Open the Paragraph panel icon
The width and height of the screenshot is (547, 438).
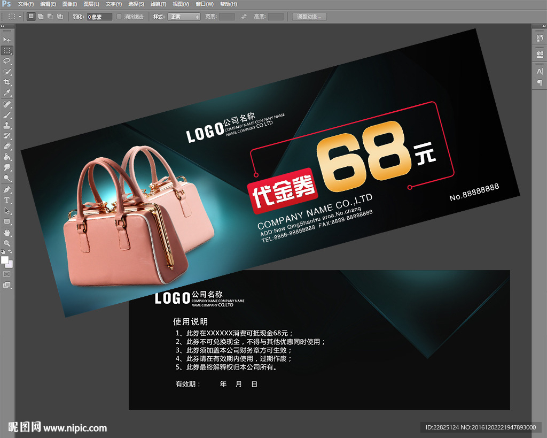pos(540,83)
